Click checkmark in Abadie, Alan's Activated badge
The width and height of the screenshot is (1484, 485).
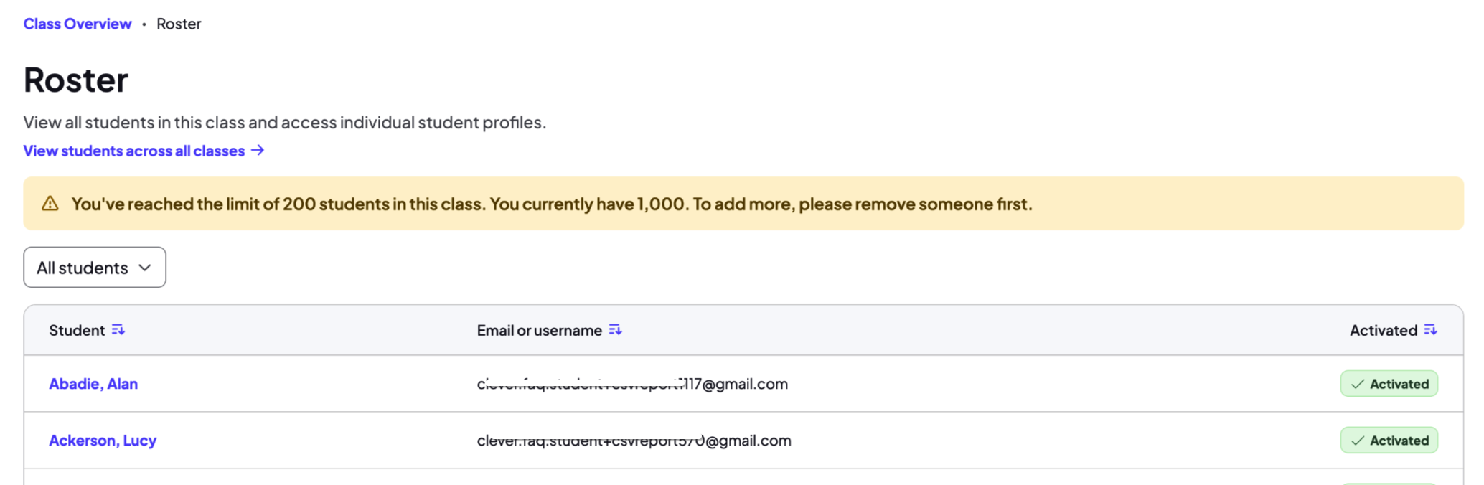[1358, 384]
